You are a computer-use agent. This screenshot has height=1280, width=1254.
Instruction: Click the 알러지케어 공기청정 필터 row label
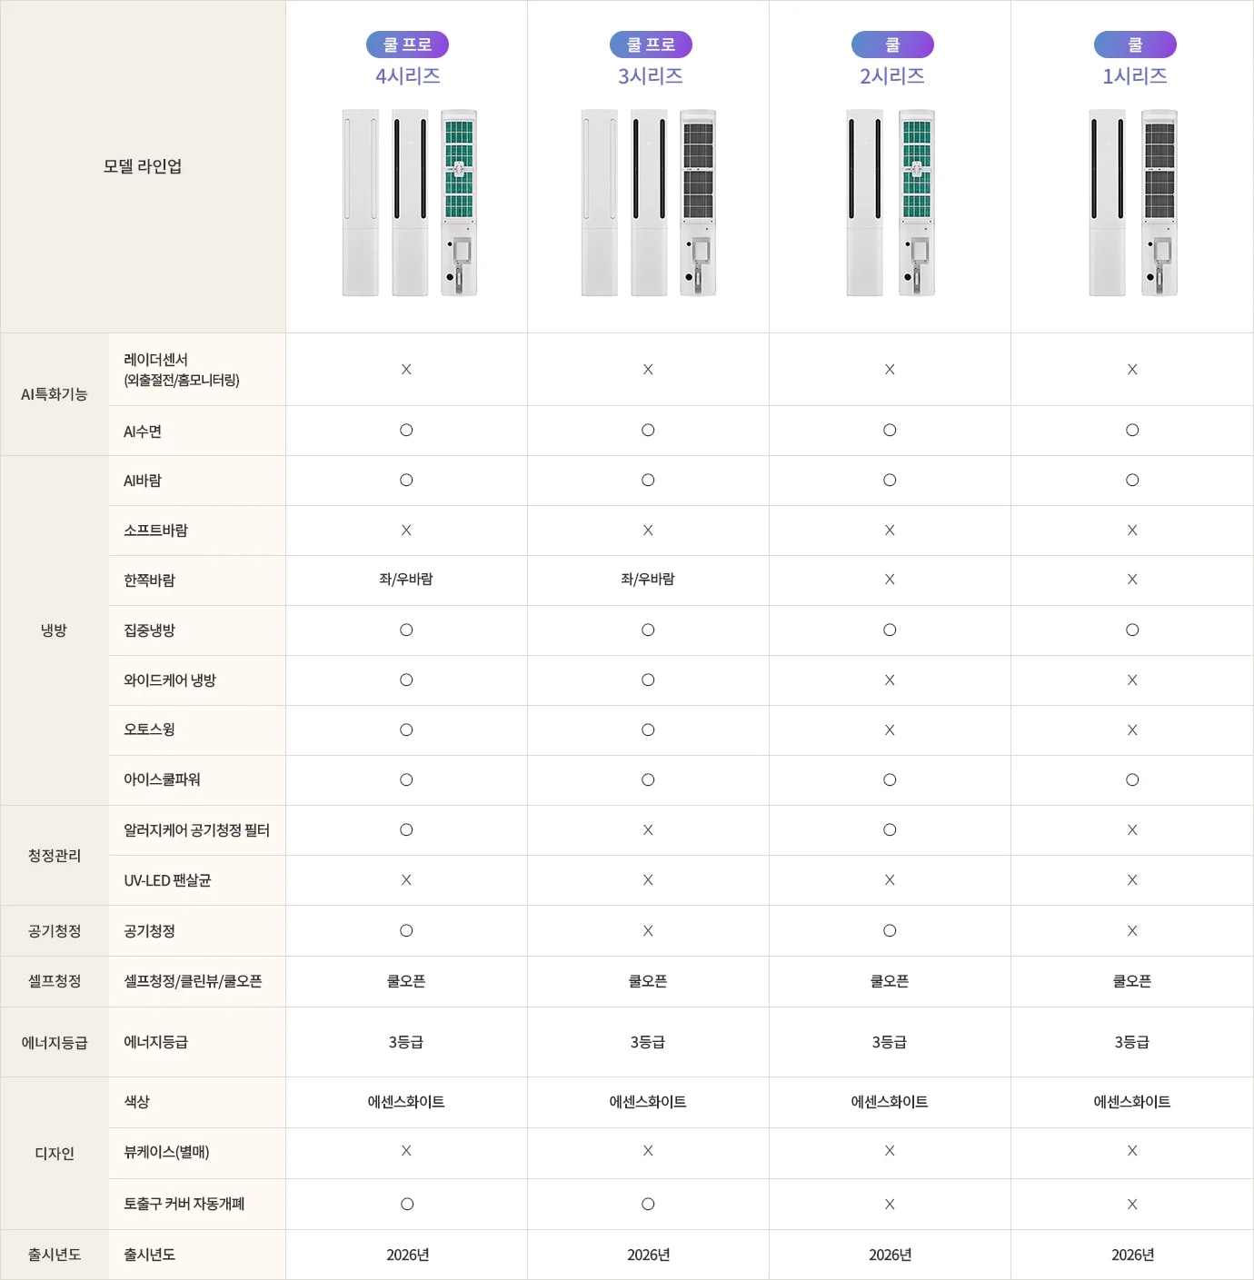pyautogui.click(x=196, y=830)
